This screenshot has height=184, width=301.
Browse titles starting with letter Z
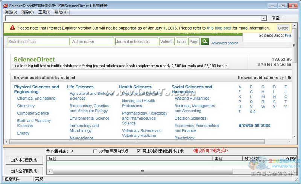(240, 112)
